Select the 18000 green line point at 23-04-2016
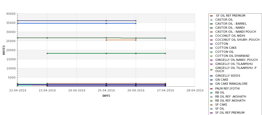Screen dimensions: 262x115 click(x=47, y=53)
